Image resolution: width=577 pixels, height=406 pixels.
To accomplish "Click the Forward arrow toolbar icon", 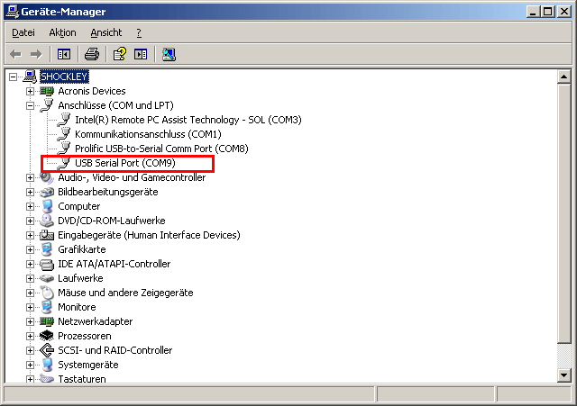I will click(36, 54).
